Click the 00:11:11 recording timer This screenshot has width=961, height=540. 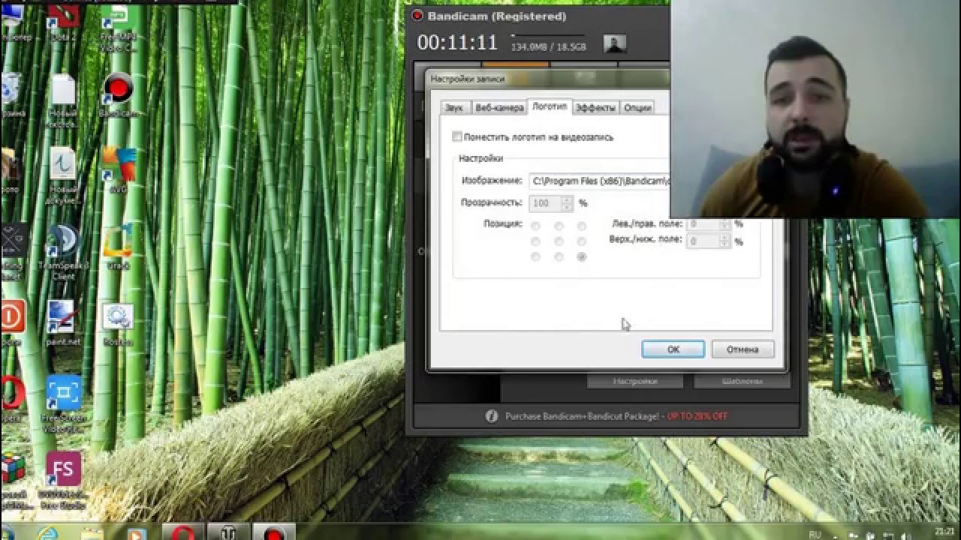[x=458, y=43]
